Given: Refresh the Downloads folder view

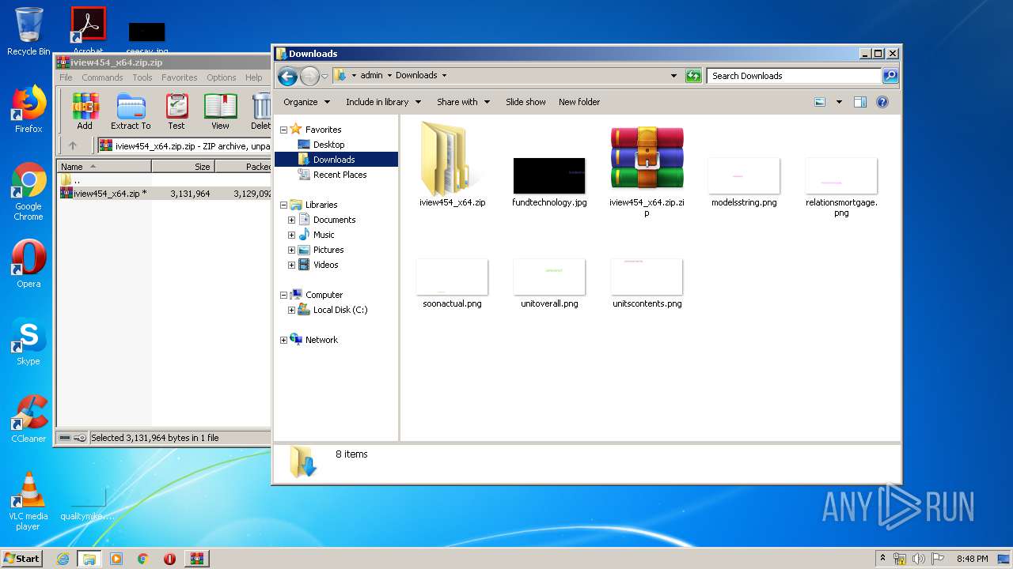Looking at the screenshot, I should pos(693,76).
